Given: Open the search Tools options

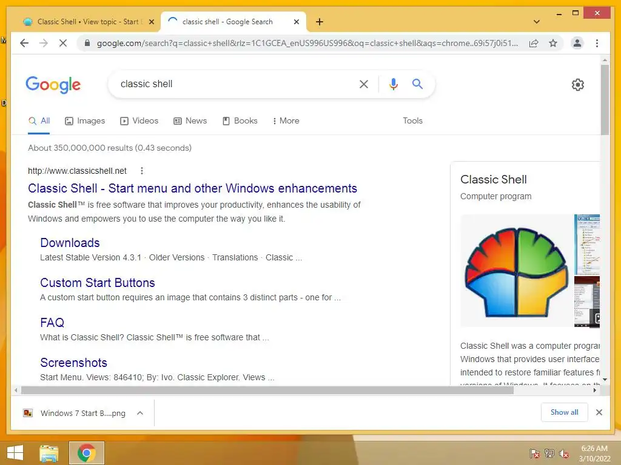Looking at the screenshot, I should [412, 120].
